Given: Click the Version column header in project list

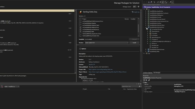Looking at the screenshot, I should click(x=127, y=19).
